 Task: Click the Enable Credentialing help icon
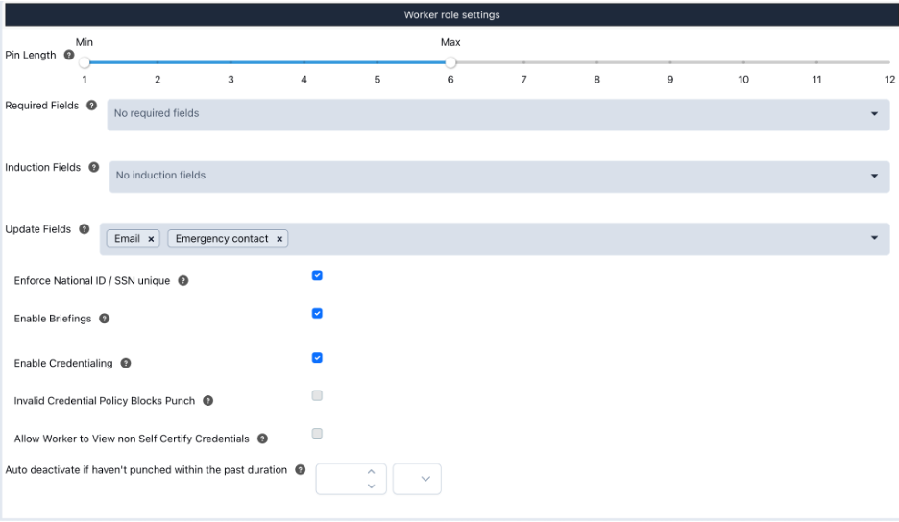point(126,364)
